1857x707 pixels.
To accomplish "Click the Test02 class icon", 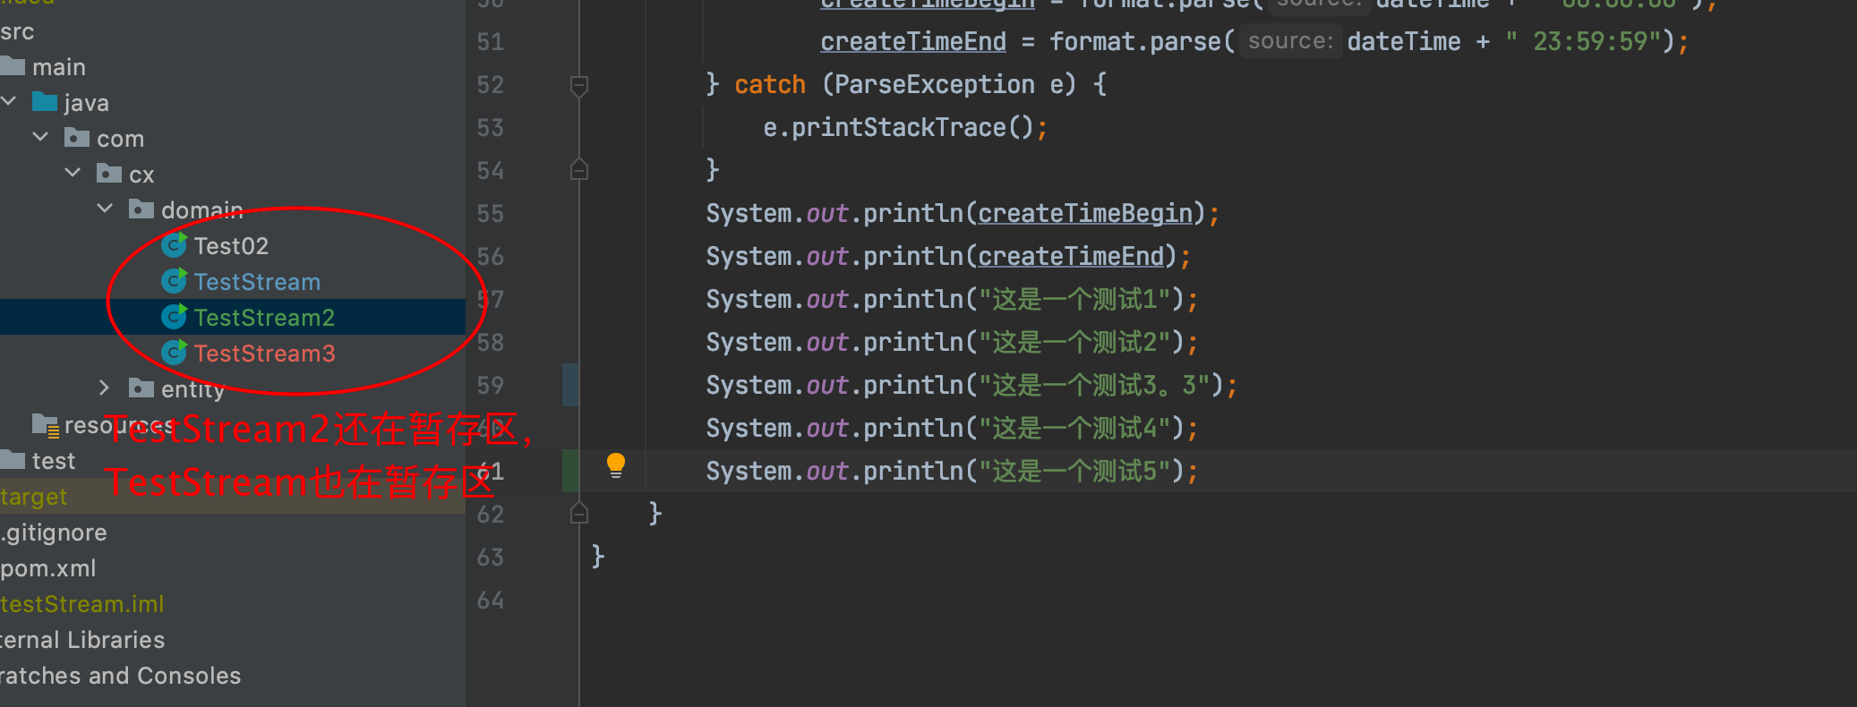I will click(174, 245).
